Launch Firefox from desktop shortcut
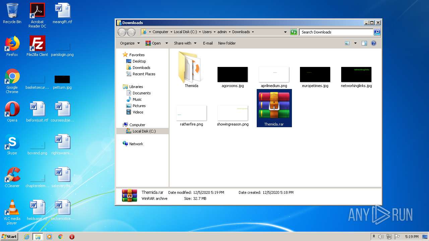This screenshot has height=241, width=429. tap(12, 46)
